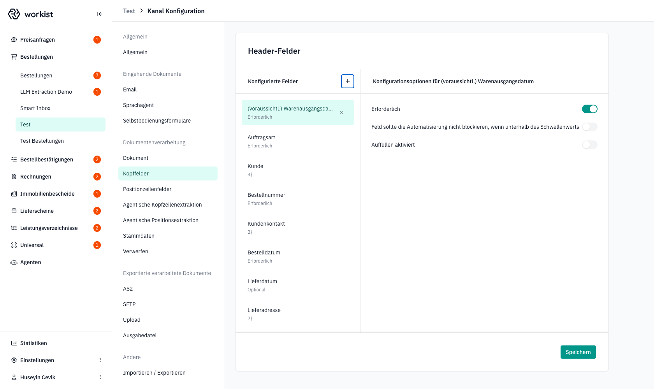Go back to Test via breadcrumb
Image resolution: width=654 pixels, height=389 pixels.
[129, 11]
